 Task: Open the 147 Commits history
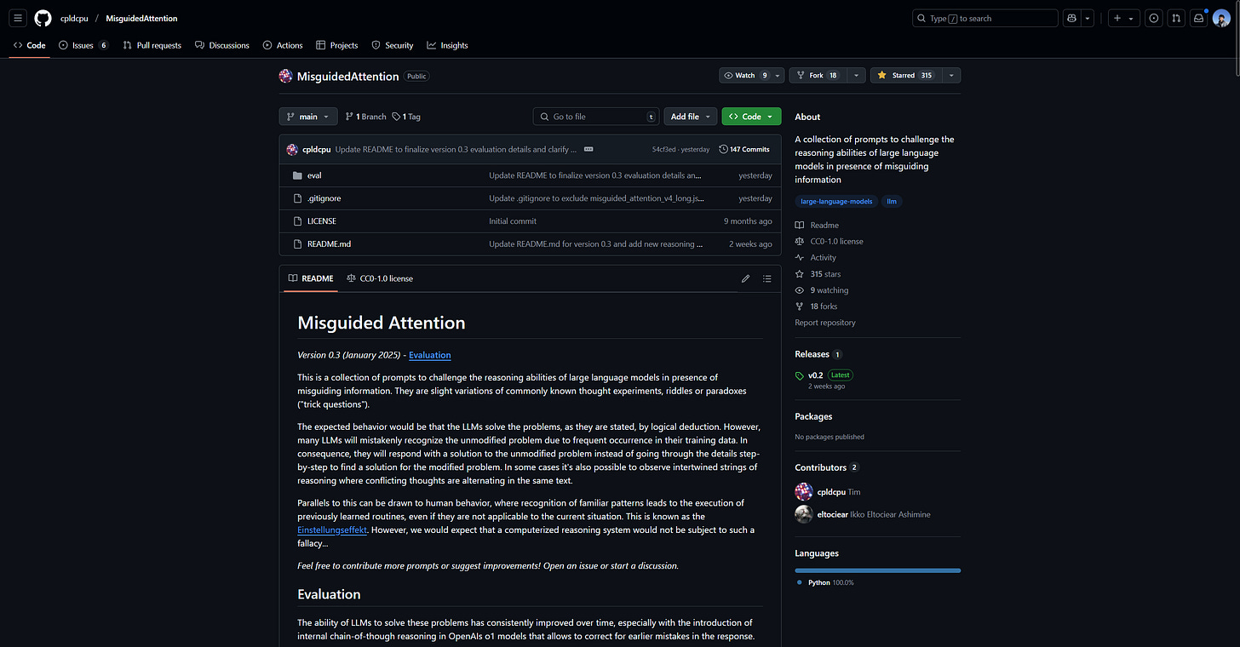[x=744, y=149]
